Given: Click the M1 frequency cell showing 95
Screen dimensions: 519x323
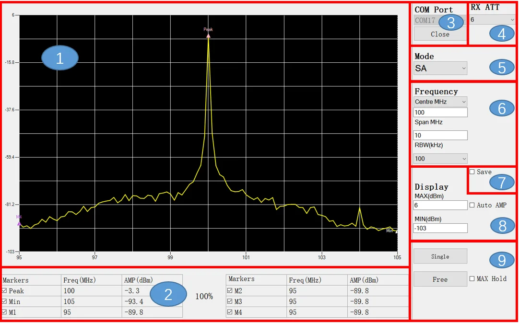Looking at the screenshot, I should pos(91,312).
